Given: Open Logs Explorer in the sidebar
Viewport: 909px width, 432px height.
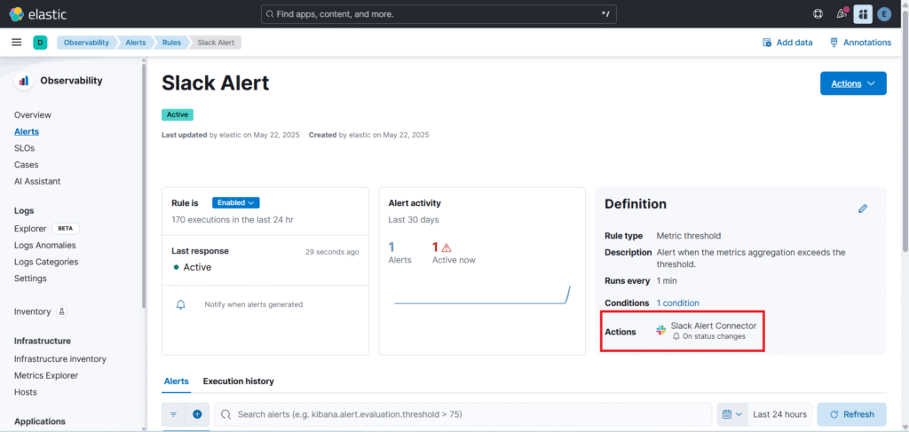Looking at the screenshot, I should [x=30, y=229].
